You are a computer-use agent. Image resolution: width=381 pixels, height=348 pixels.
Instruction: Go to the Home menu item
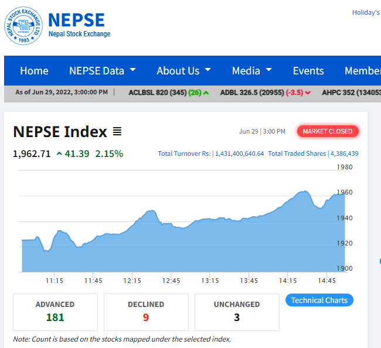tap(34, 71)
